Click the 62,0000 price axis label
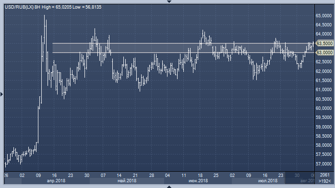Image resolution: width=335 pixels, height=188 pixels. 323,71
